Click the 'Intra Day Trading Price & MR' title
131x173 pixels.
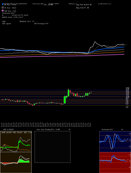[48, 129]
